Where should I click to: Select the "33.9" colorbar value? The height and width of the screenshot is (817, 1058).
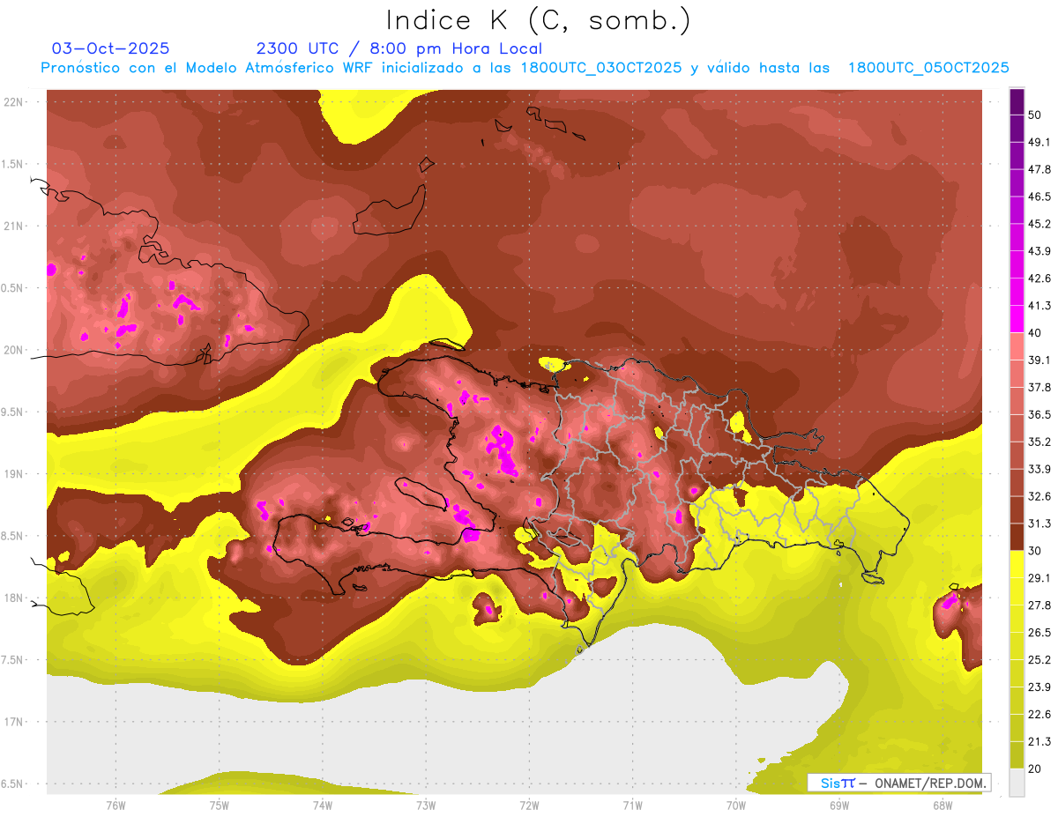1039,469
